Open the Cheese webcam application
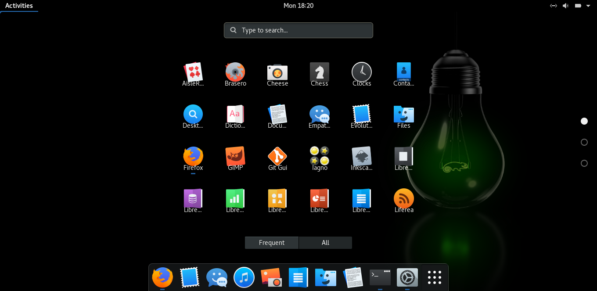597x291 pixels. coord(277,72)
